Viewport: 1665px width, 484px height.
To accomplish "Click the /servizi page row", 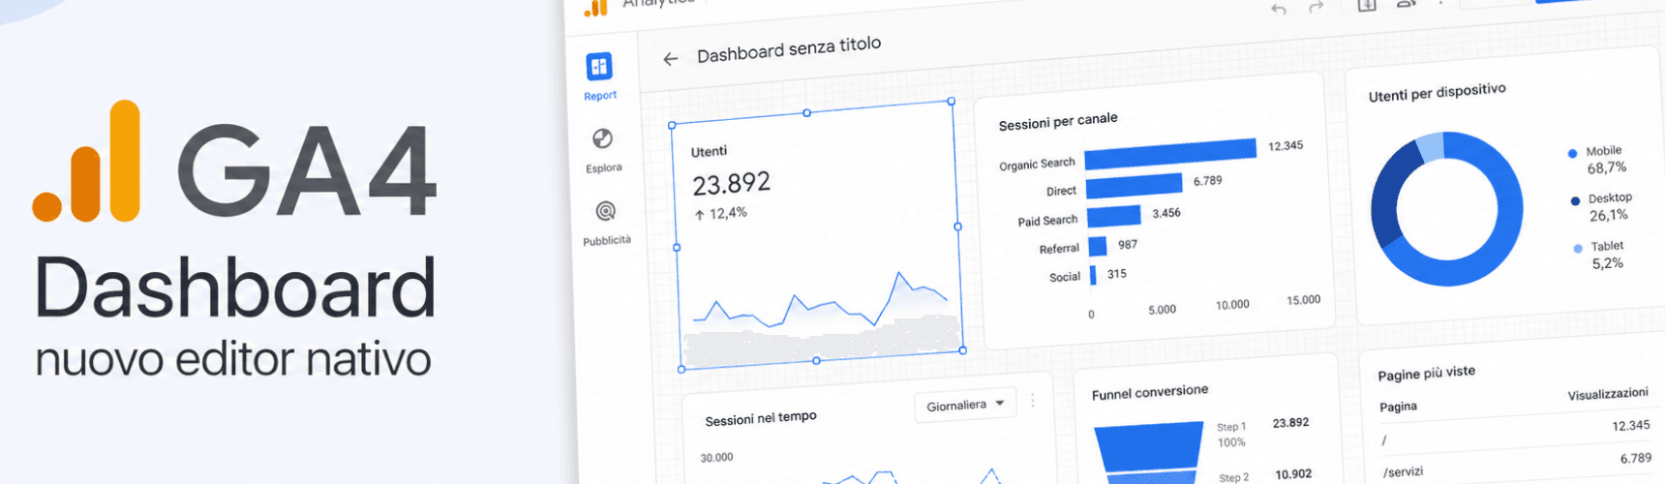I will 1517,467.
